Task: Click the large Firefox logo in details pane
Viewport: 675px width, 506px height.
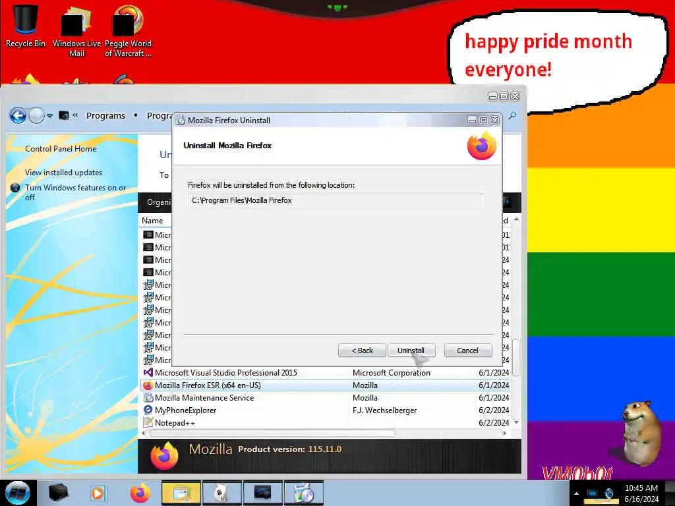Action: click(164, 456)
